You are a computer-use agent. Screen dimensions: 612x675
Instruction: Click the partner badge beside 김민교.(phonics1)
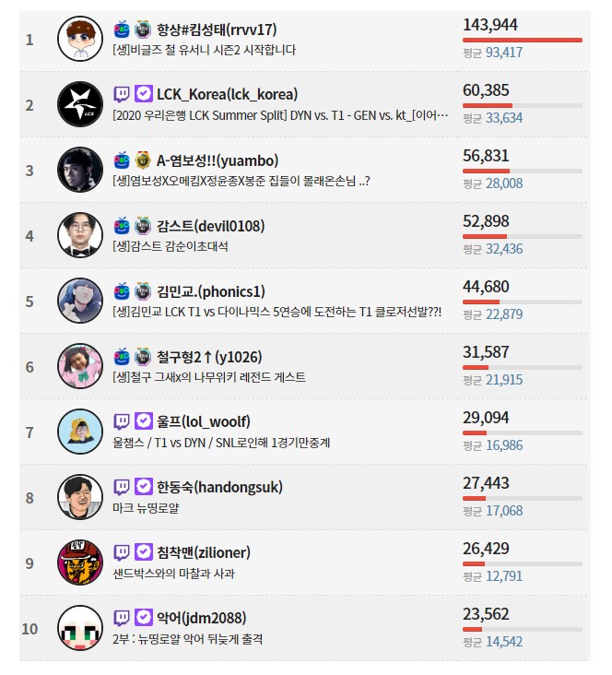pyautogui.click(x=143, y=291)
